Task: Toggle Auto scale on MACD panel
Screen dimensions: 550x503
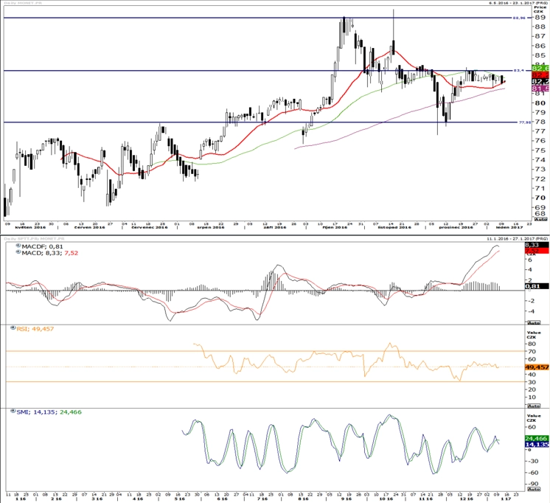Action: click(534, 322)
